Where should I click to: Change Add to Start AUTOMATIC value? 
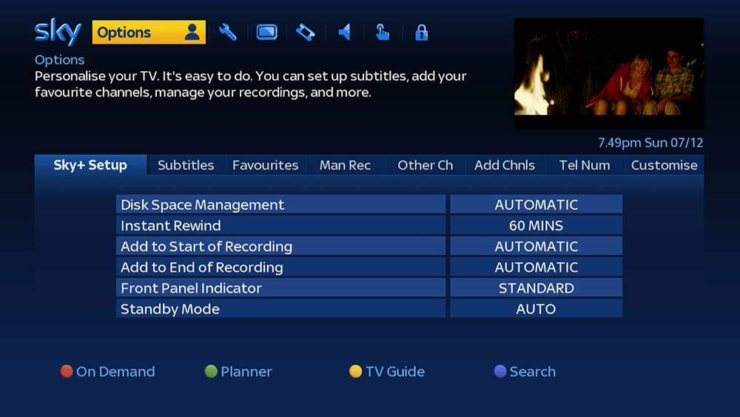tap(536, 246)
